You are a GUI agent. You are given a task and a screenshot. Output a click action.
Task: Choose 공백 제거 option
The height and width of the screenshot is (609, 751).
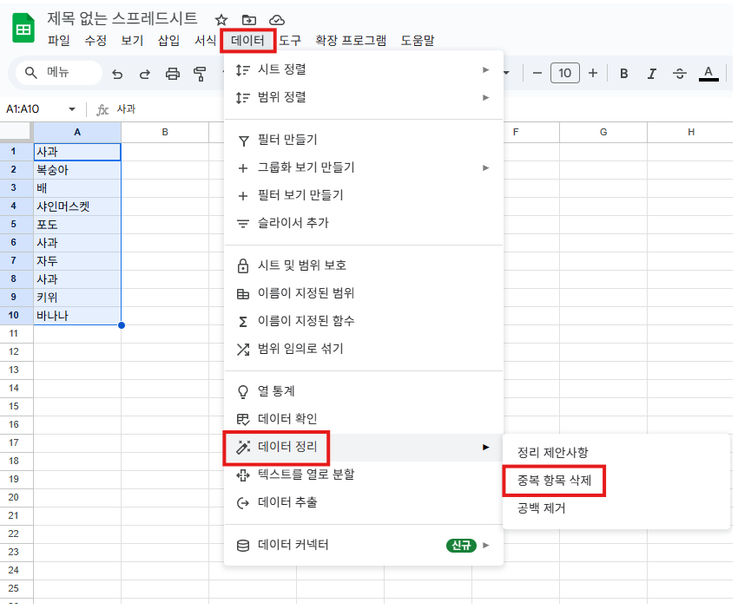[x=541, y=508]
